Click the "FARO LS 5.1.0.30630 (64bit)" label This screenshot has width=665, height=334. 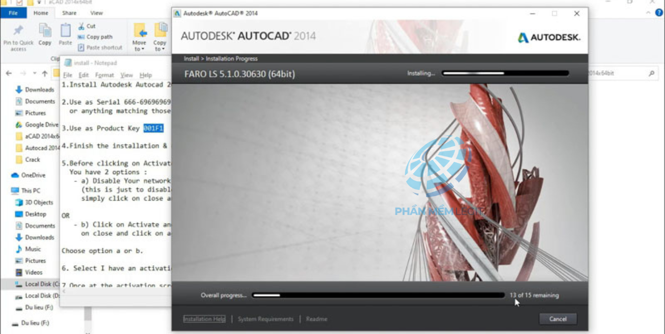click(240, 74)
